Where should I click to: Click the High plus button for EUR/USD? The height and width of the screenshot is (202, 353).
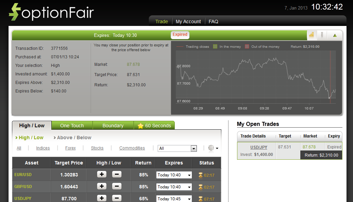102,175
